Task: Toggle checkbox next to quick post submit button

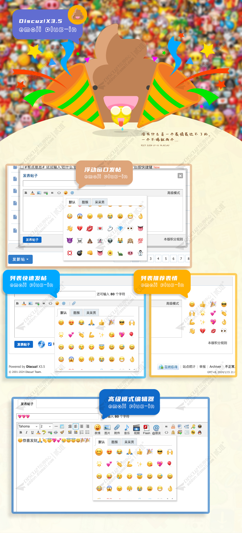Action: (50, 344)
